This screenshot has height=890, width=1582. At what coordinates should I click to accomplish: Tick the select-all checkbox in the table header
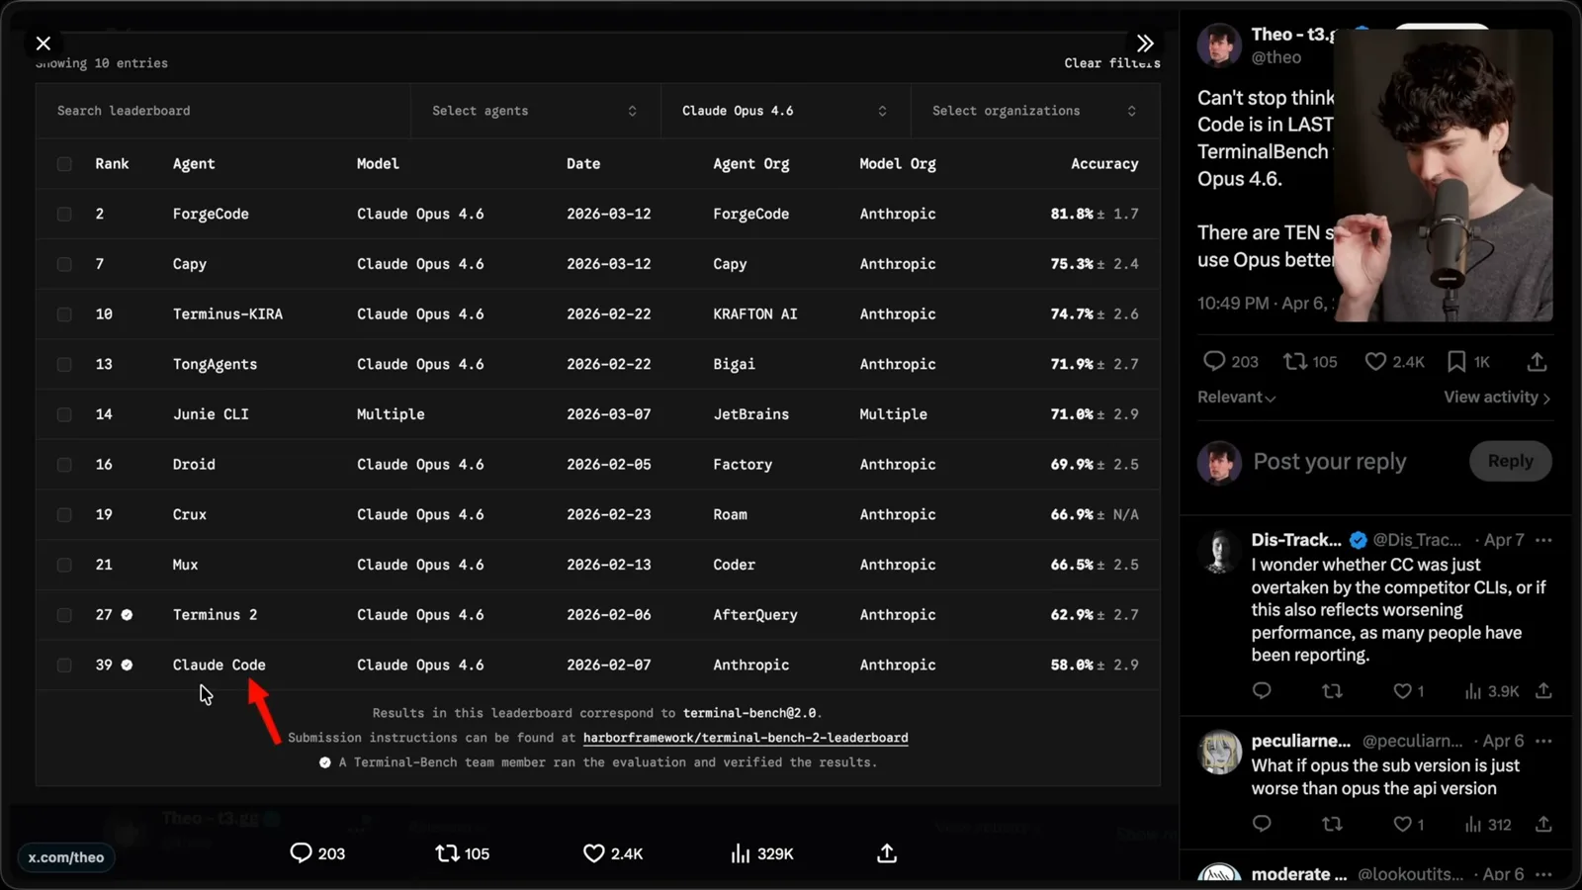point(64,164)
